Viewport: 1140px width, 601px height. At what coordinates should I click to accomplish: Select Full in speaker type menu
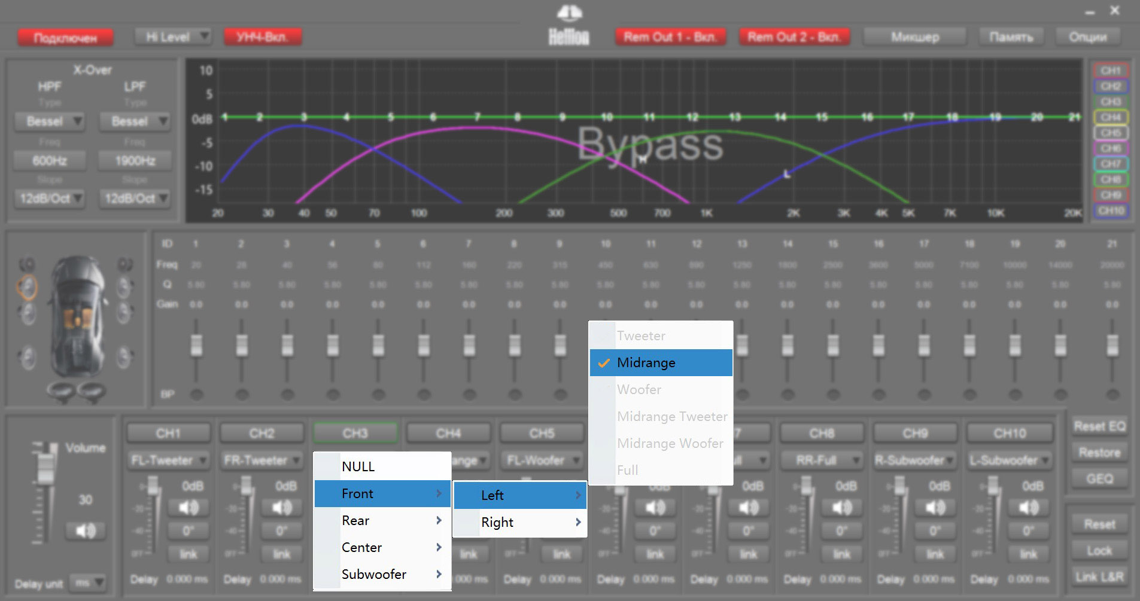661,470
